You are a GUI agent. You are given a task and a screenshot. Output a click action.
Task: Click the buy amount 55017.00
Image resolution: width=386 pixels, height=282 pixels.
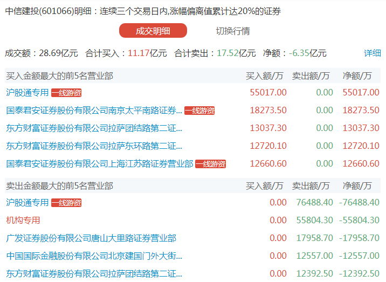click(x=268, y=93)
